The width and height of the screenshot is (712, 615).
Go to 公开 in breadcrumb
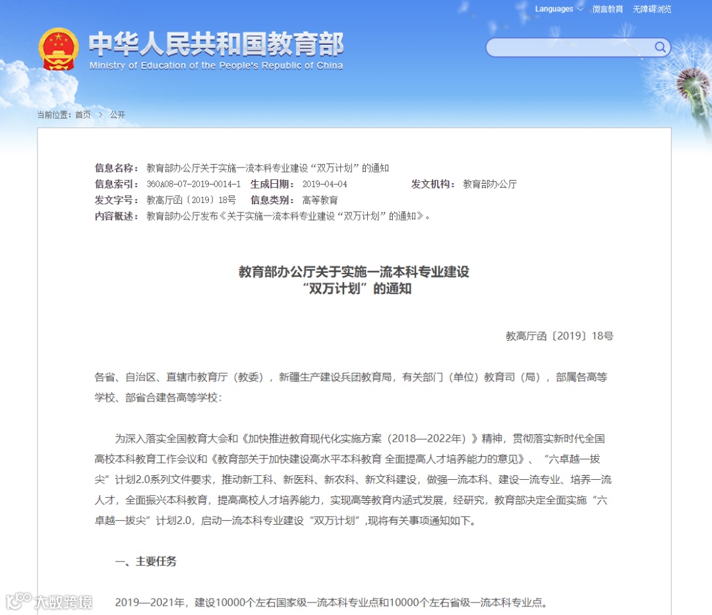click(x=117, y=115)
